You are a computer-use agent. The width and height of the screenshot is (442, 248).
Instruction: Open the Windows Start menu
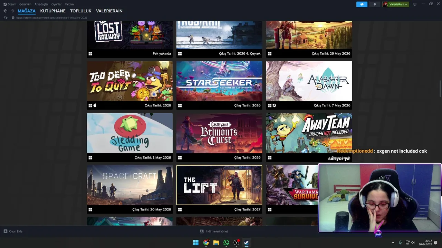point(196,242)
